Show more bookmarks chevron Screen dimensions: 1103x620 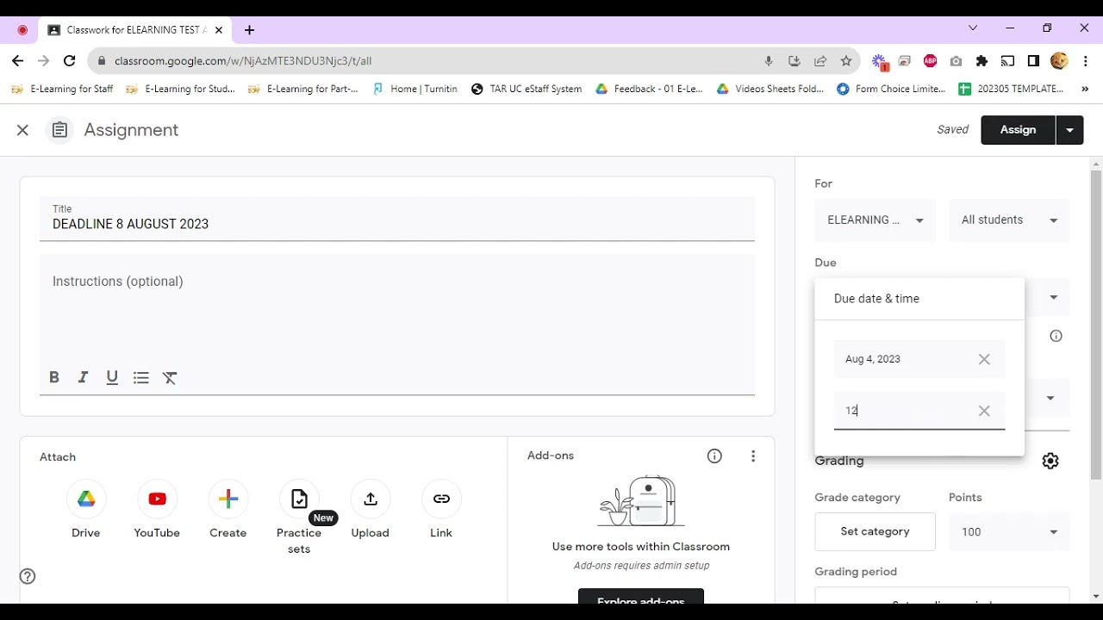[x=1084, y=89]
